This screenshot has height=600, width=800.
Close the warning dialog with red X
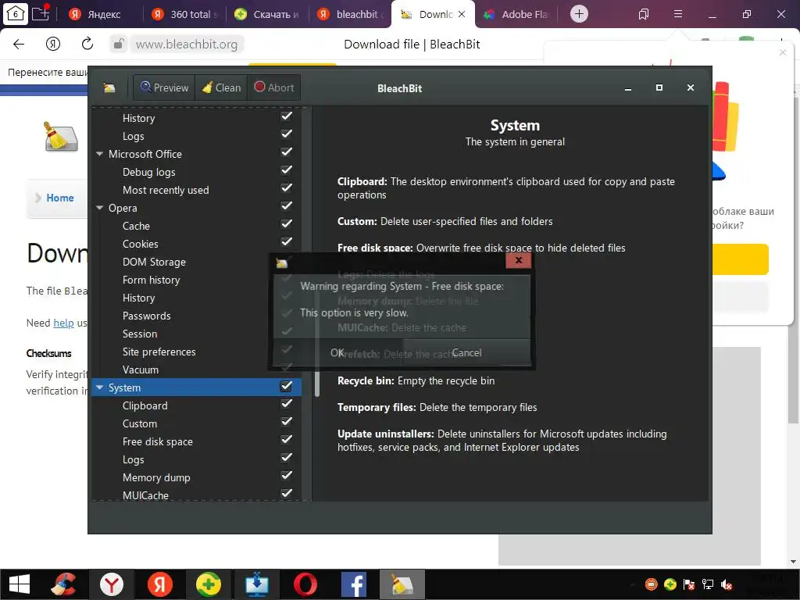point(519,260)
